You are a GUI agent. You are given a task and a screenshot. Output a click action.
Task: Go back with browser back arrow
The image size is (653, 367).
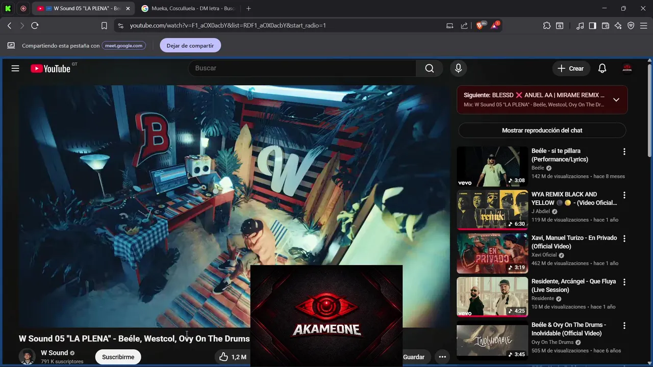click(x=9, y=25)
